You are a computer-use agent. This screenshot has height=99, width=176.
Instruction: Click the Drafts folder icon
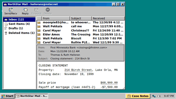coord(6,28)
